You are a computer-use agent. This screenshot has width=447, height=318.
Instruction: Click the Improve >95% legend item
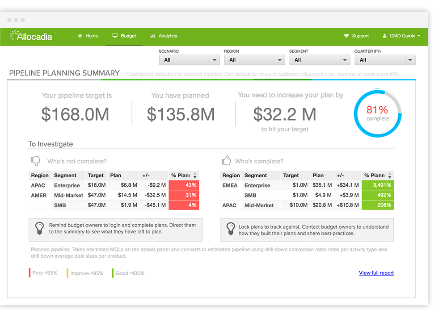tap(85, 273)
